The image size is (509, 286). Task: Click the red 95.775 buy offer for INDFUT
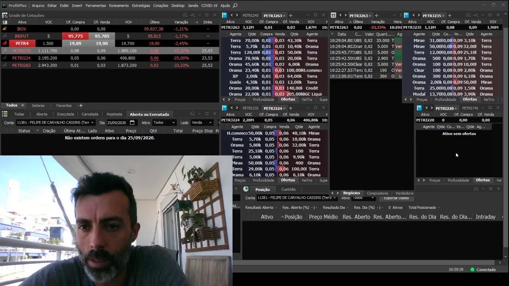pyautogui.click(x=75, y=36)
